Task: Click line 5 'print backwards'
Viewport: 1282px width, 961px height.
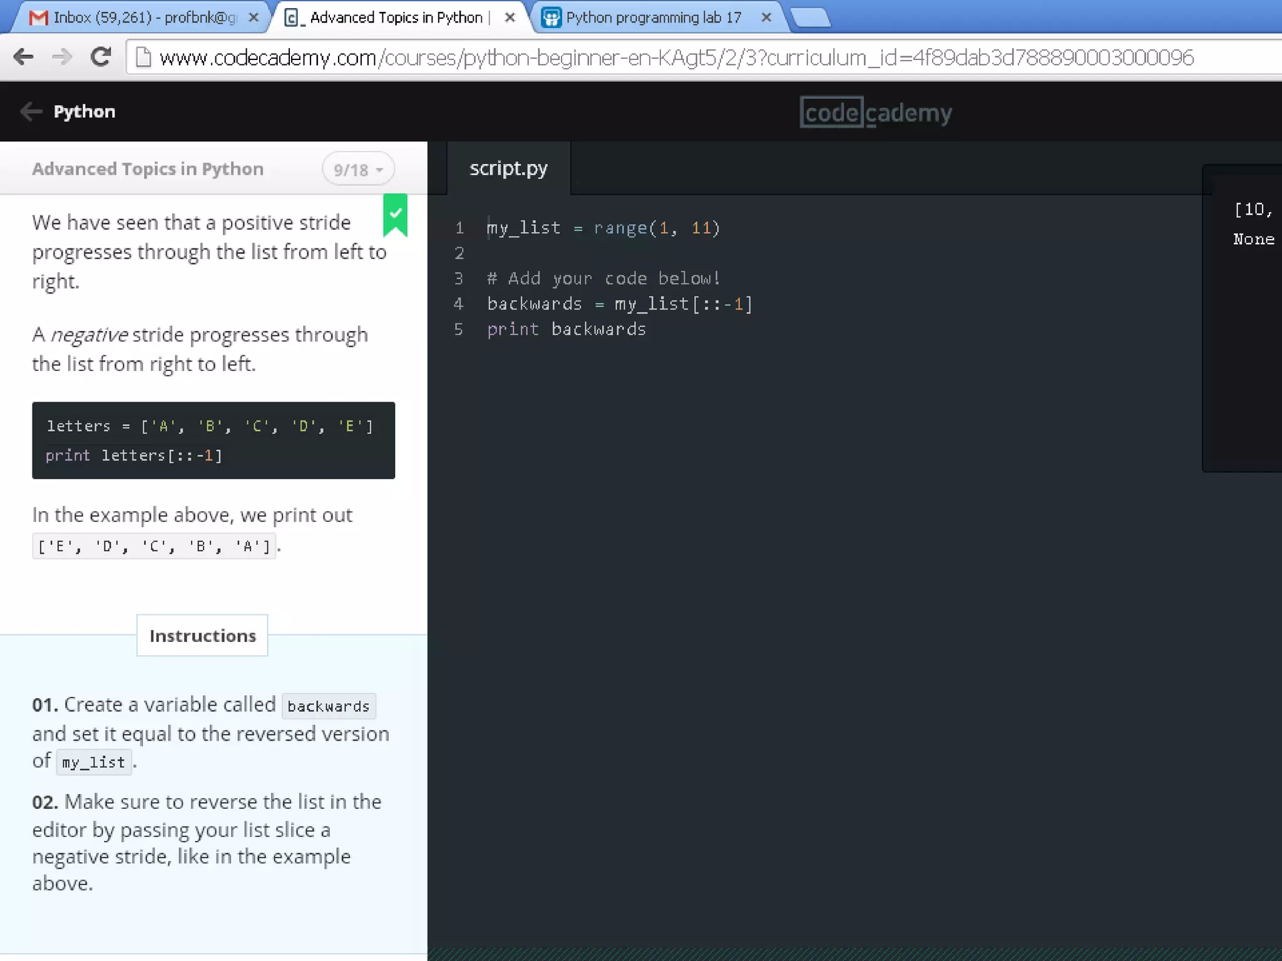Action: [567, 329]
